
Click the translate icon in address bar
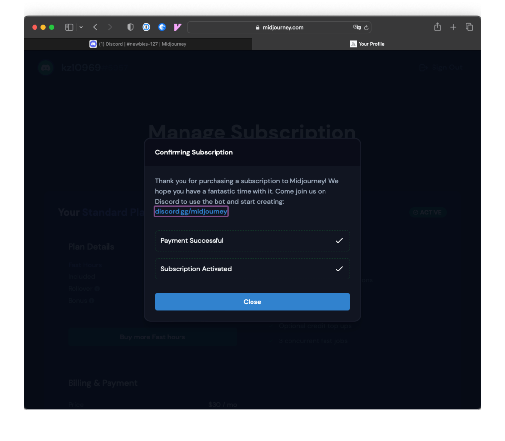click(357, 28)
